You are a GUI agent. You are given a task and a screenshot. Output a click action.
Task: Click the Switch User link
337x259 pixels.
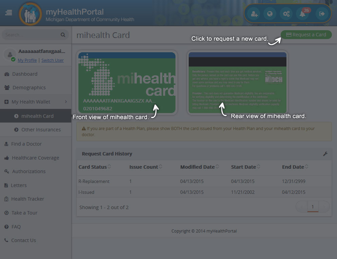[53, 60]
